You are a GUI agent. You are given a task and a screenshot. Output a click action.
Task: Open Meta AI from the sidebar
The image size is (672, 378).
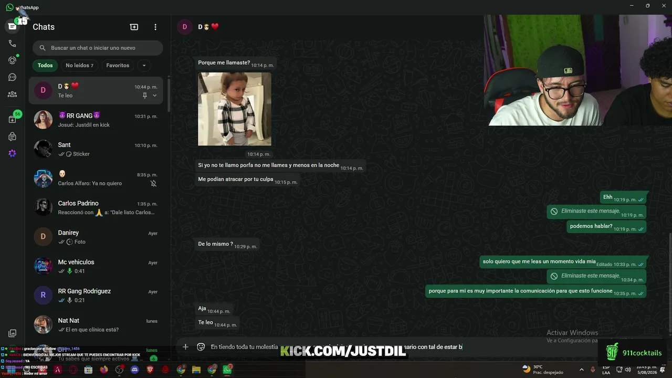coord(12,153)
